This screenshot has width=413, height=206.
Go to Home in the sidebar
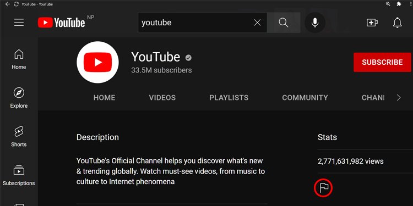click(19, 59)
